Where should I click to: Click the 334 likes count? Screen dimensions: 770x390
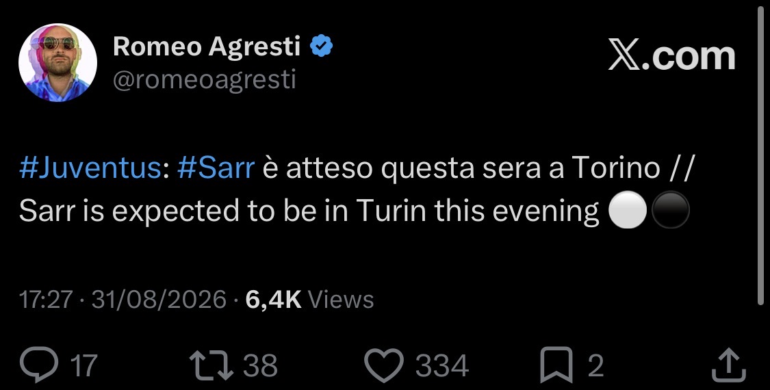442,366
